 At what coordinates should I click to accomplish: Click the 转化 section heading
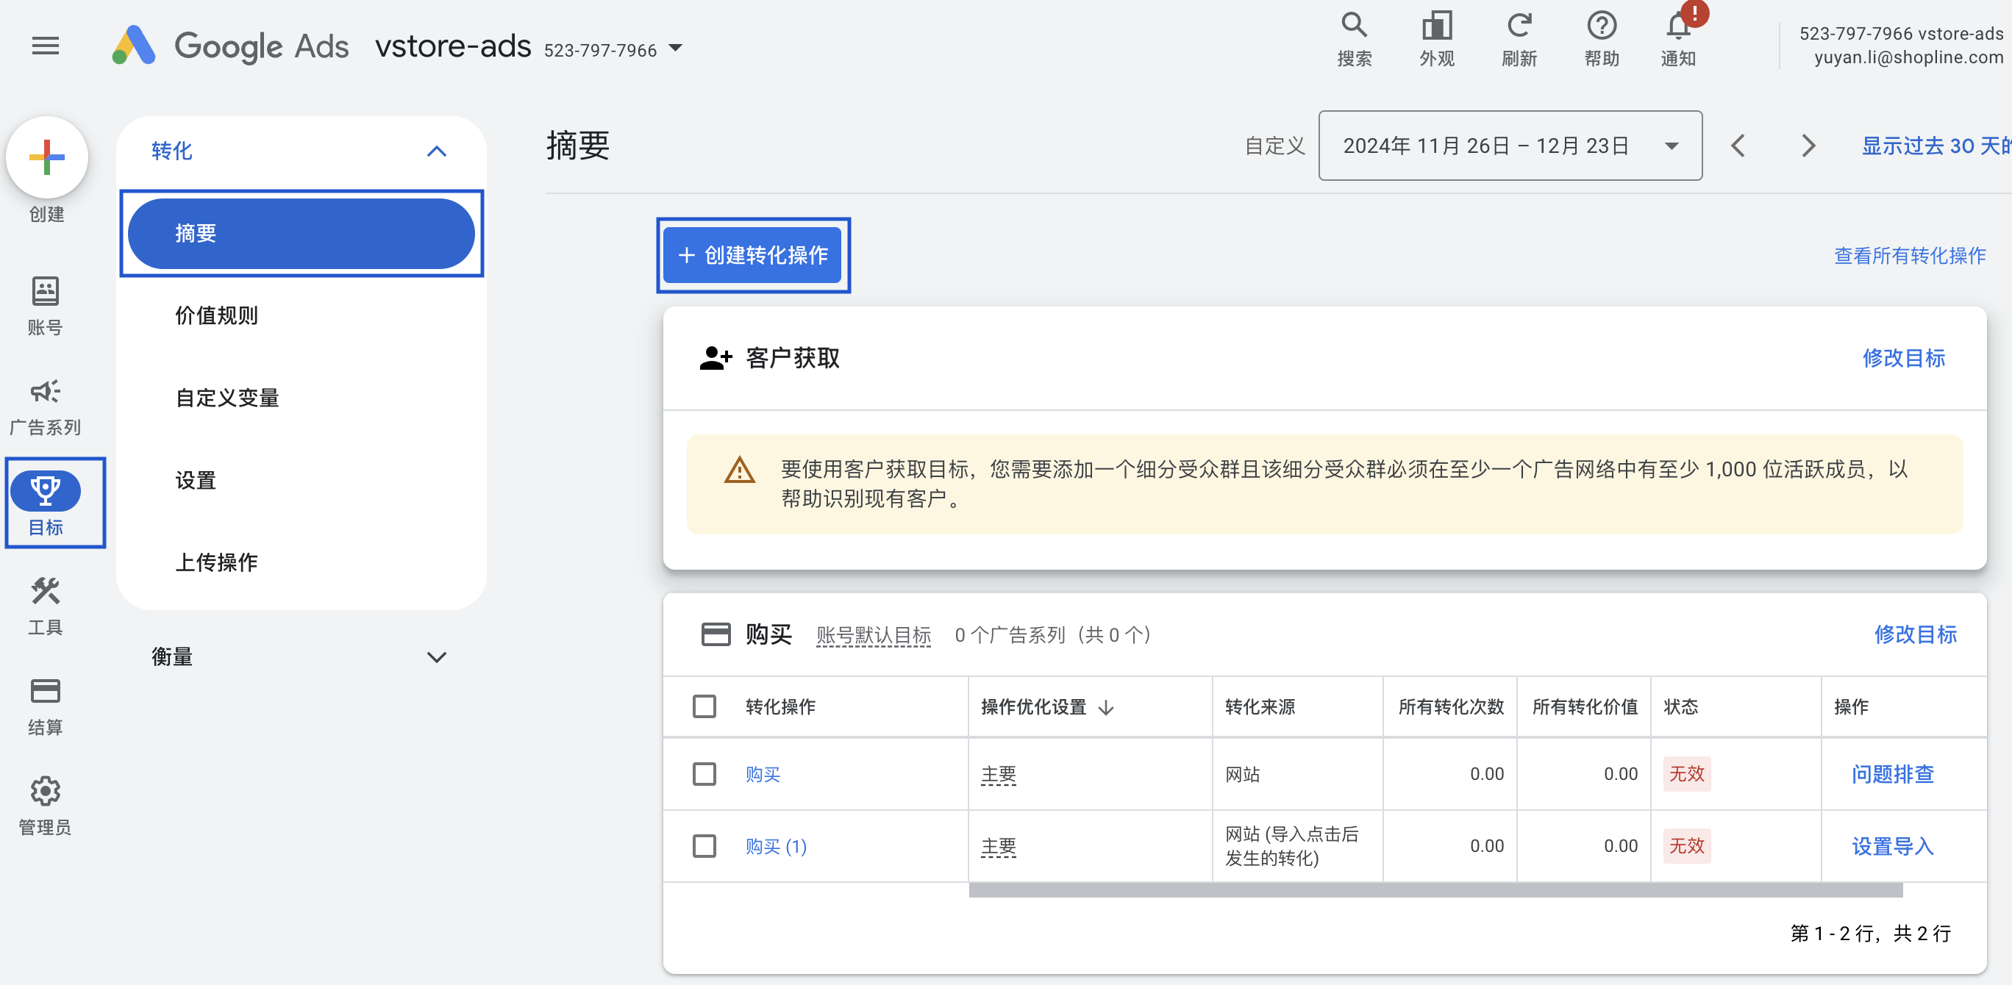click(172, 151)
